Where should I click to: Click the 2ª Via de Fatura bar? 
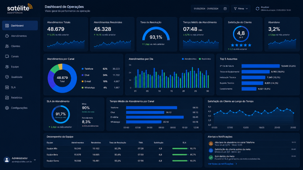coord(260,66)
